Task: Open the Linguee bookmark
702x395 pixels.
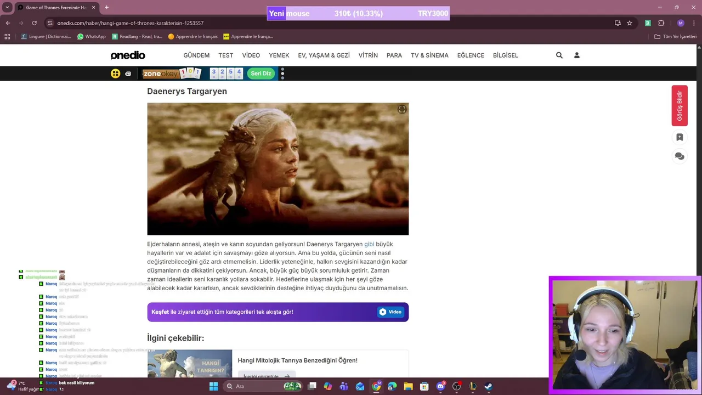Action: 46,37
